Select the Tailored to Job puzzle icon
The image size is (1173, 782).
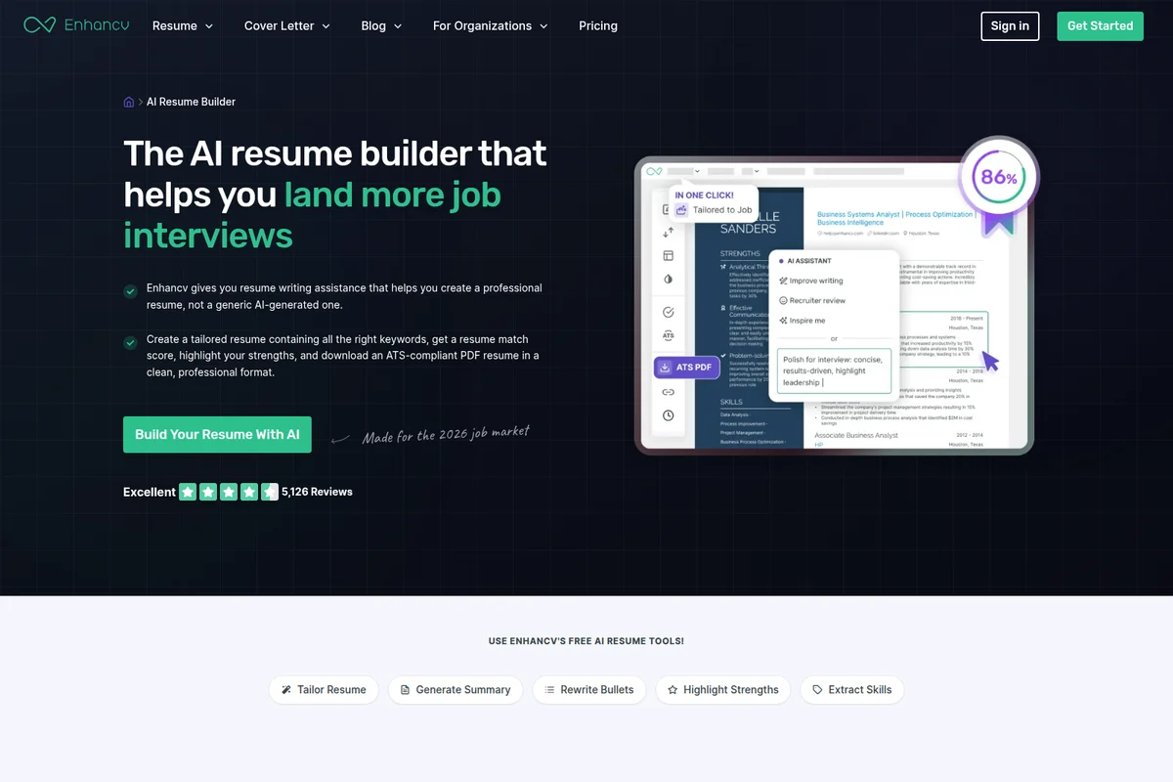pyautogui.click(x=681, y=209)
